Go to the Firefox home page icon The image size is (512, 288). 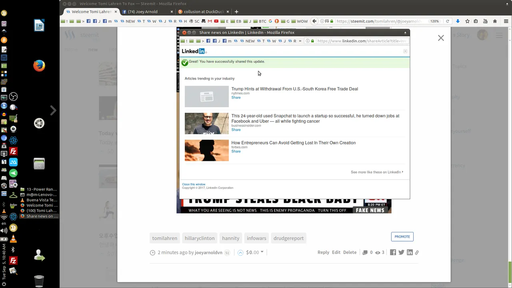[x=495, y=21]
